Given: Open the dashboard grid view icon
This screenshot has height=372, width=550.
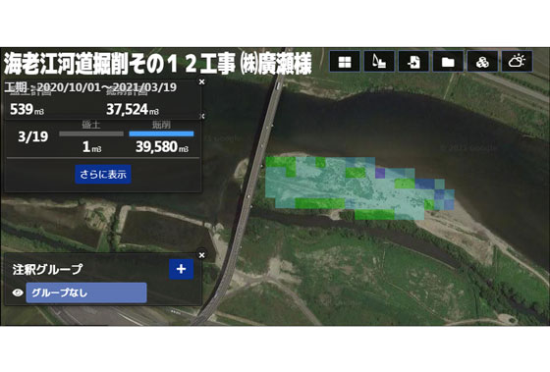Looking at the screenshot, I should tap(345, 62).
